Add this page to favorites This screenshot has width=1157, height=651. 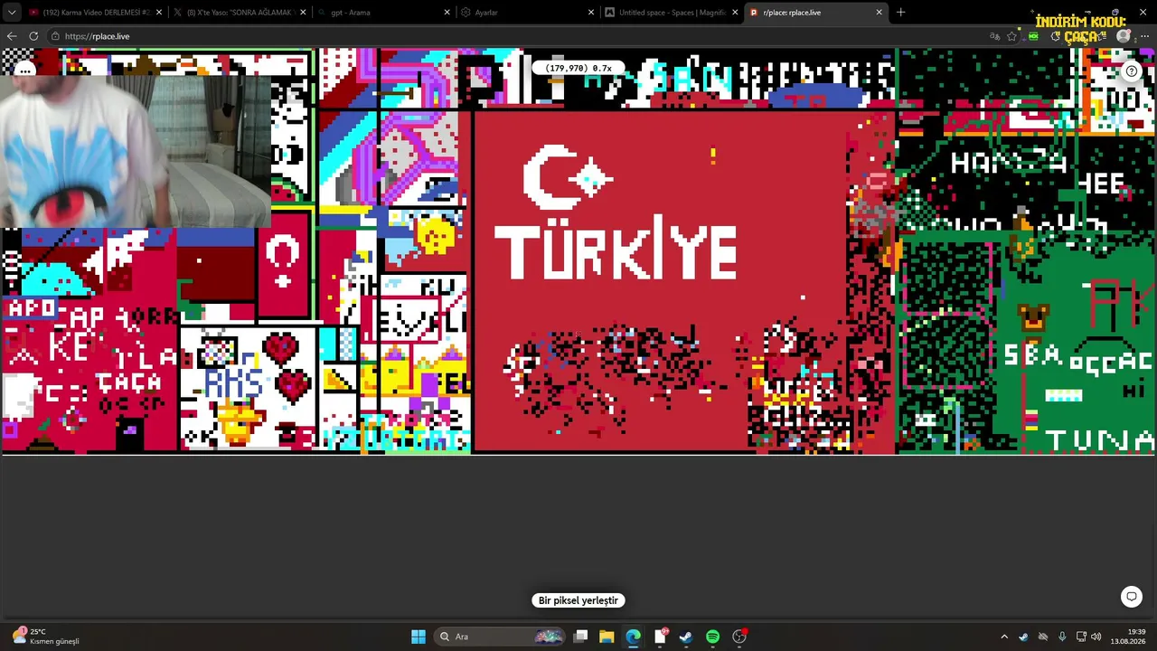pos(1011,36)
